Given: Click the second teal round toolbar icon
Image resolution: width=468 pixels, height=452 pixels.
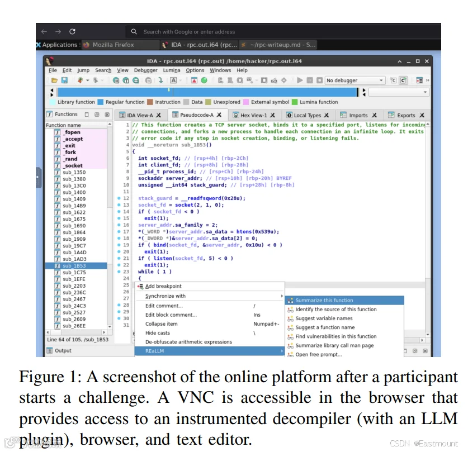Looking at the screenshot, I should pos(126,80).
